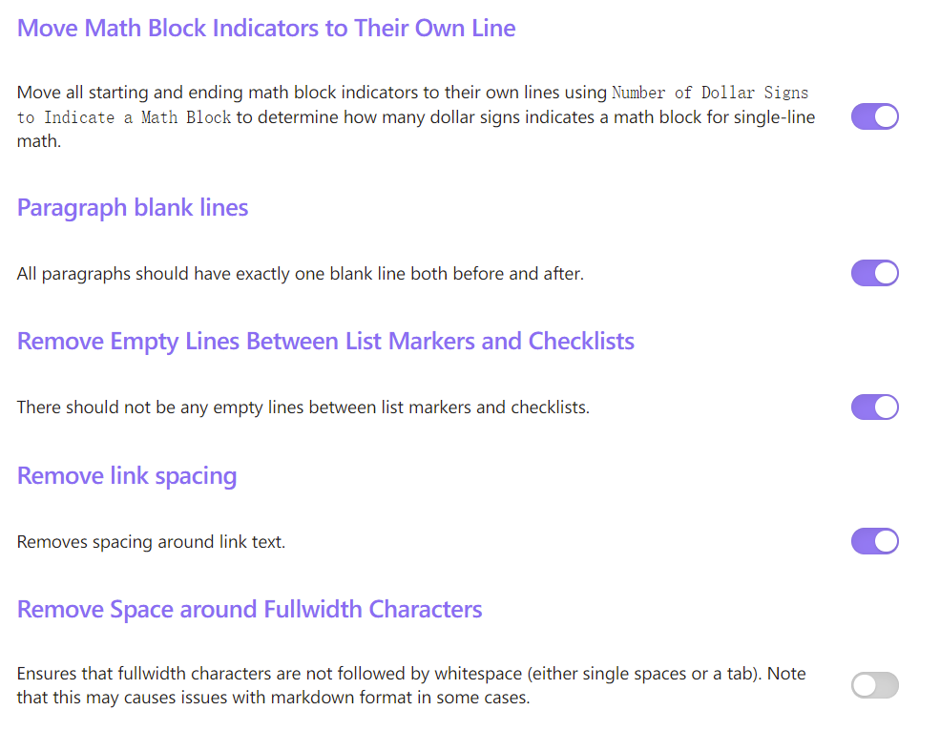Disable the Move Math Block Indicators toggle
The width and height of the screenshot is (940, 731).
[x=874, y=116]
